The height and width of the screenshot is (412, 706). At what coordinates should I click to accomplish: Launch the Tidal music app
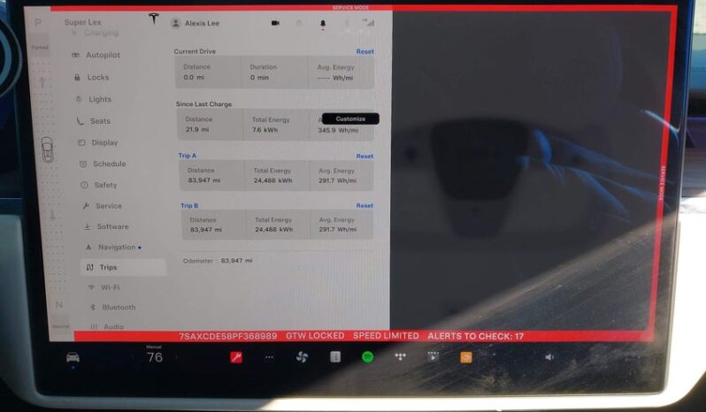400,356
